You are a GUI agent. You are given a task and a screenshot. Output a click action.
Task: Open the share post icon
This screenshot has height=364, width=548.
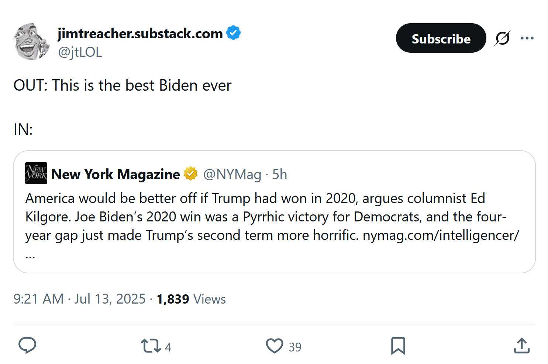click(x=521, y=346)
